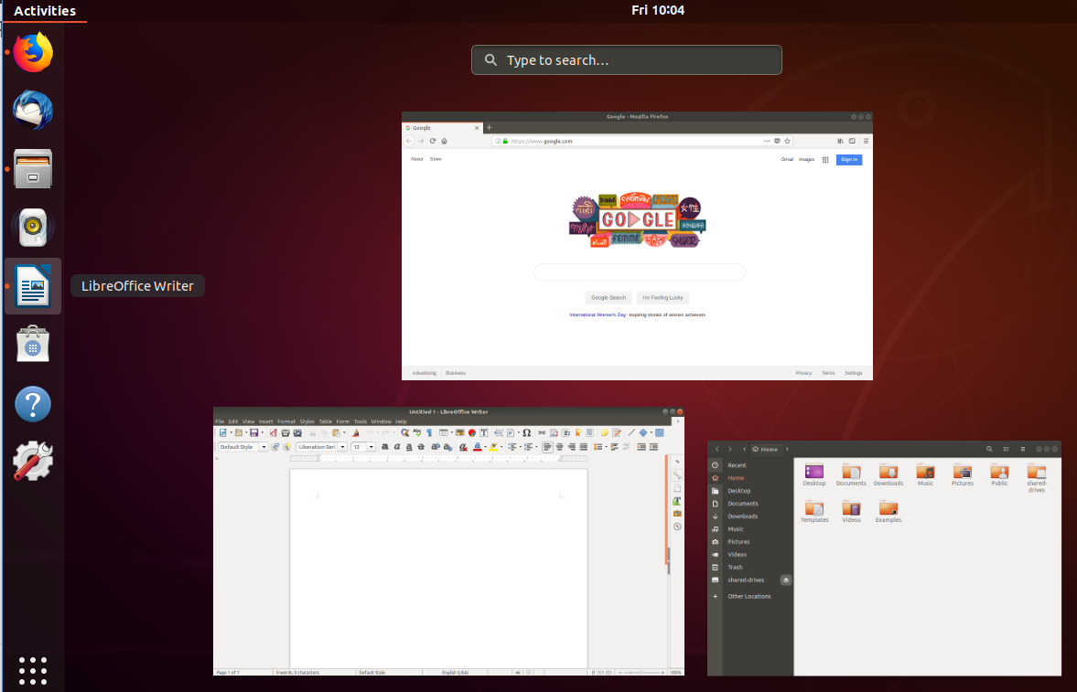The image size is (1077, 692).
Task: Open Ubuntu Software shopping bag icon
Action: [33, 345]
